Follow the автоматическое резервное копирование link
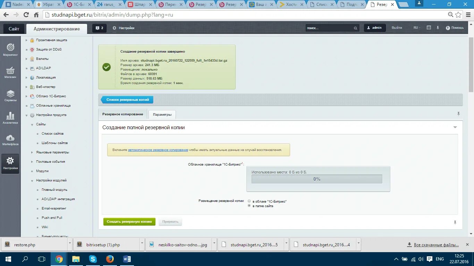This screenshot has width=474, height=266. click(158, 150)
